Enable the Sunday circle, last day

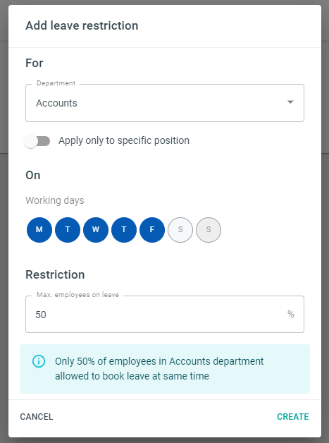coord(209,230)
